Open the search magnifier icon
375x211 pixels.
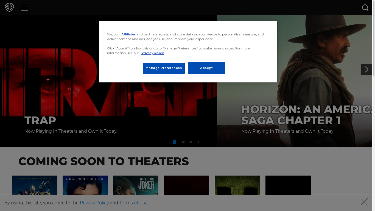coord(365,8)
